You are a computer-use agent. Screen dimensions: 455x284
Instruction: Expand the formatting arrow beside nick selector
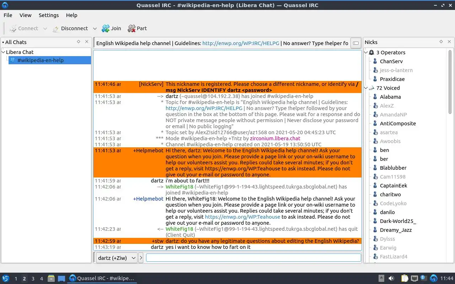tap(141, 258)
